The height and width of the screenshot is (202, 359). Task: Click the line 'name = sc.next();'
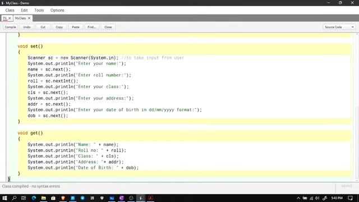49,70
